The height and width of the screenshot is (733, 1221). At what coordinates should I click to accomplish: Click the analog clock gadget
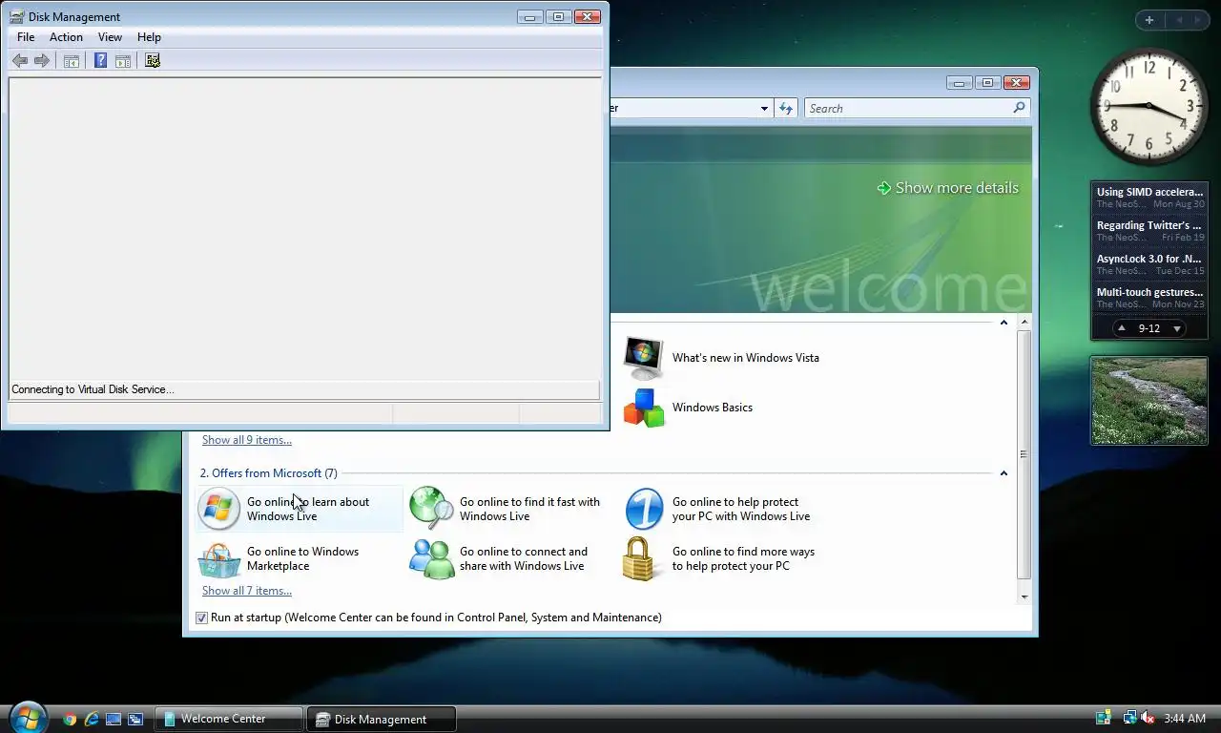(x=1149, y=107)
